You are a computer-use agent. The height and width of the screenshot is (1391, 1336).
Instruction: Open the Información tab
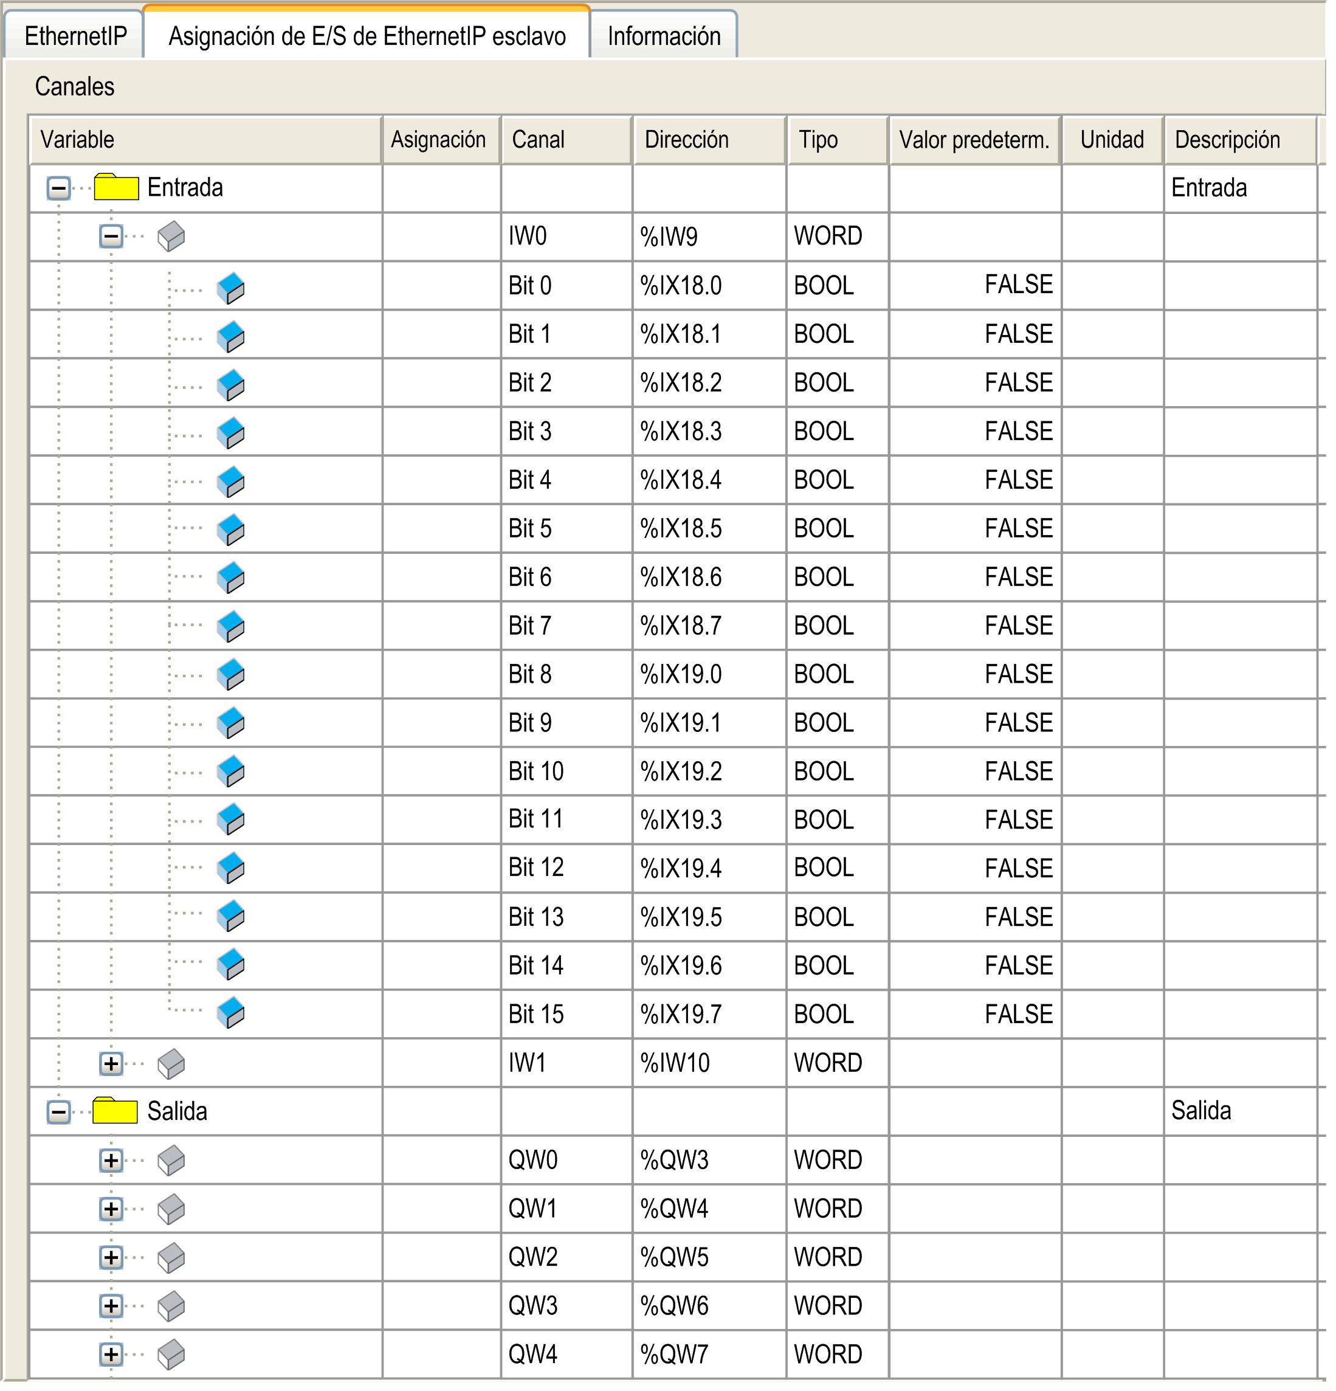[x=663, y=36]
